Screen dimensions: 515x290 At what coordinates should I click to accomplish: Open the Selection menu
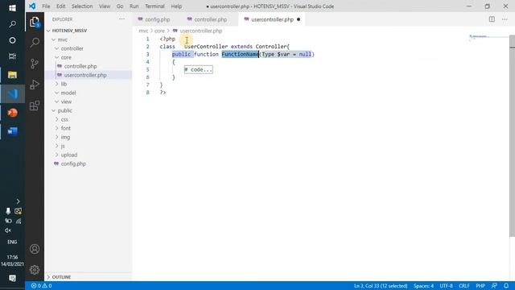82,6
